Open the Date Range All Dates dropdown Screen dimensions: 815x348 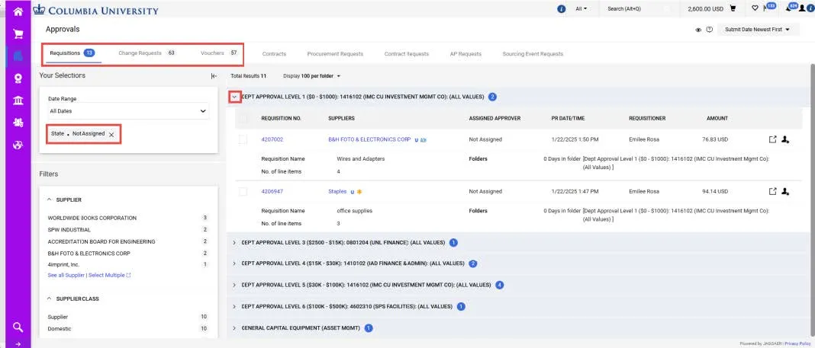pyautogui.click(x=128, y=111)
